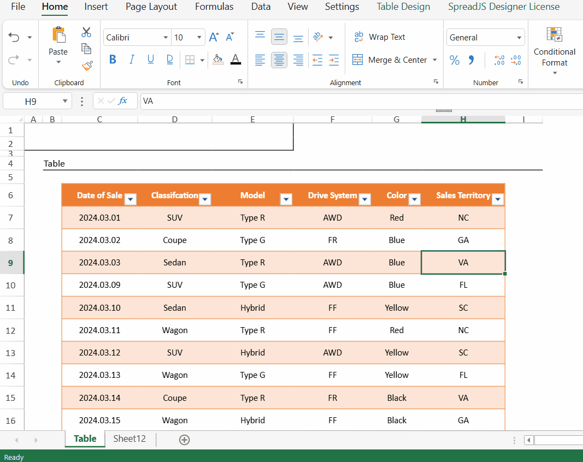
Task: Apply comma style
Action: click(471, 60)
